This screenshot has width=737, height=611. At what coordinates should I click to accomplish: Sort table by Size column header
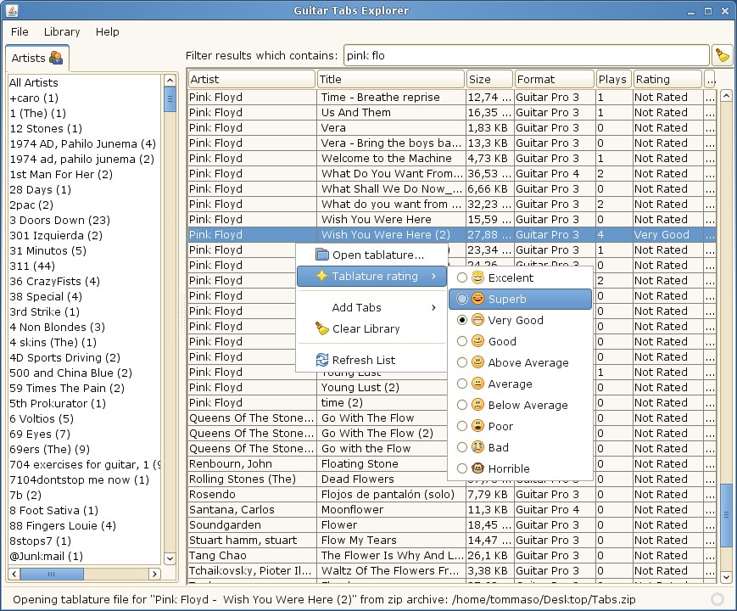[x=489, y=79]
